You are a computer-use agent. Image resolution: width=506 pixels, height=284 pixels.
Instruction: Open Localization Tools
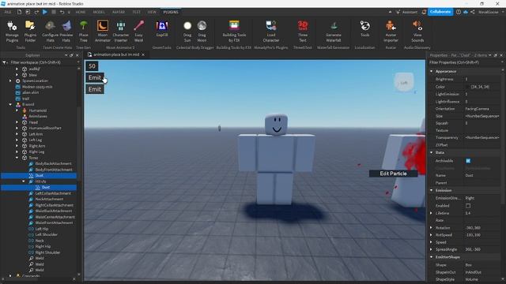365,29
